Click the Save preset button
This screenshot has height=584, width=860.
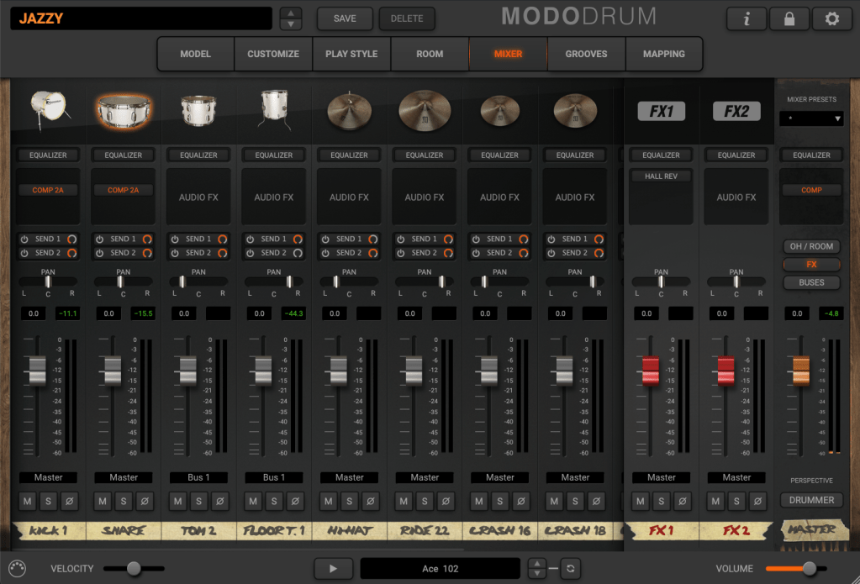click(345, 18)
